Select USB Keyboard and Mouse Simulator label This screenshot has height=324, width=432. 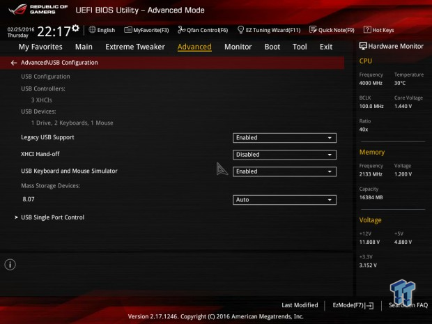[69, 171]
